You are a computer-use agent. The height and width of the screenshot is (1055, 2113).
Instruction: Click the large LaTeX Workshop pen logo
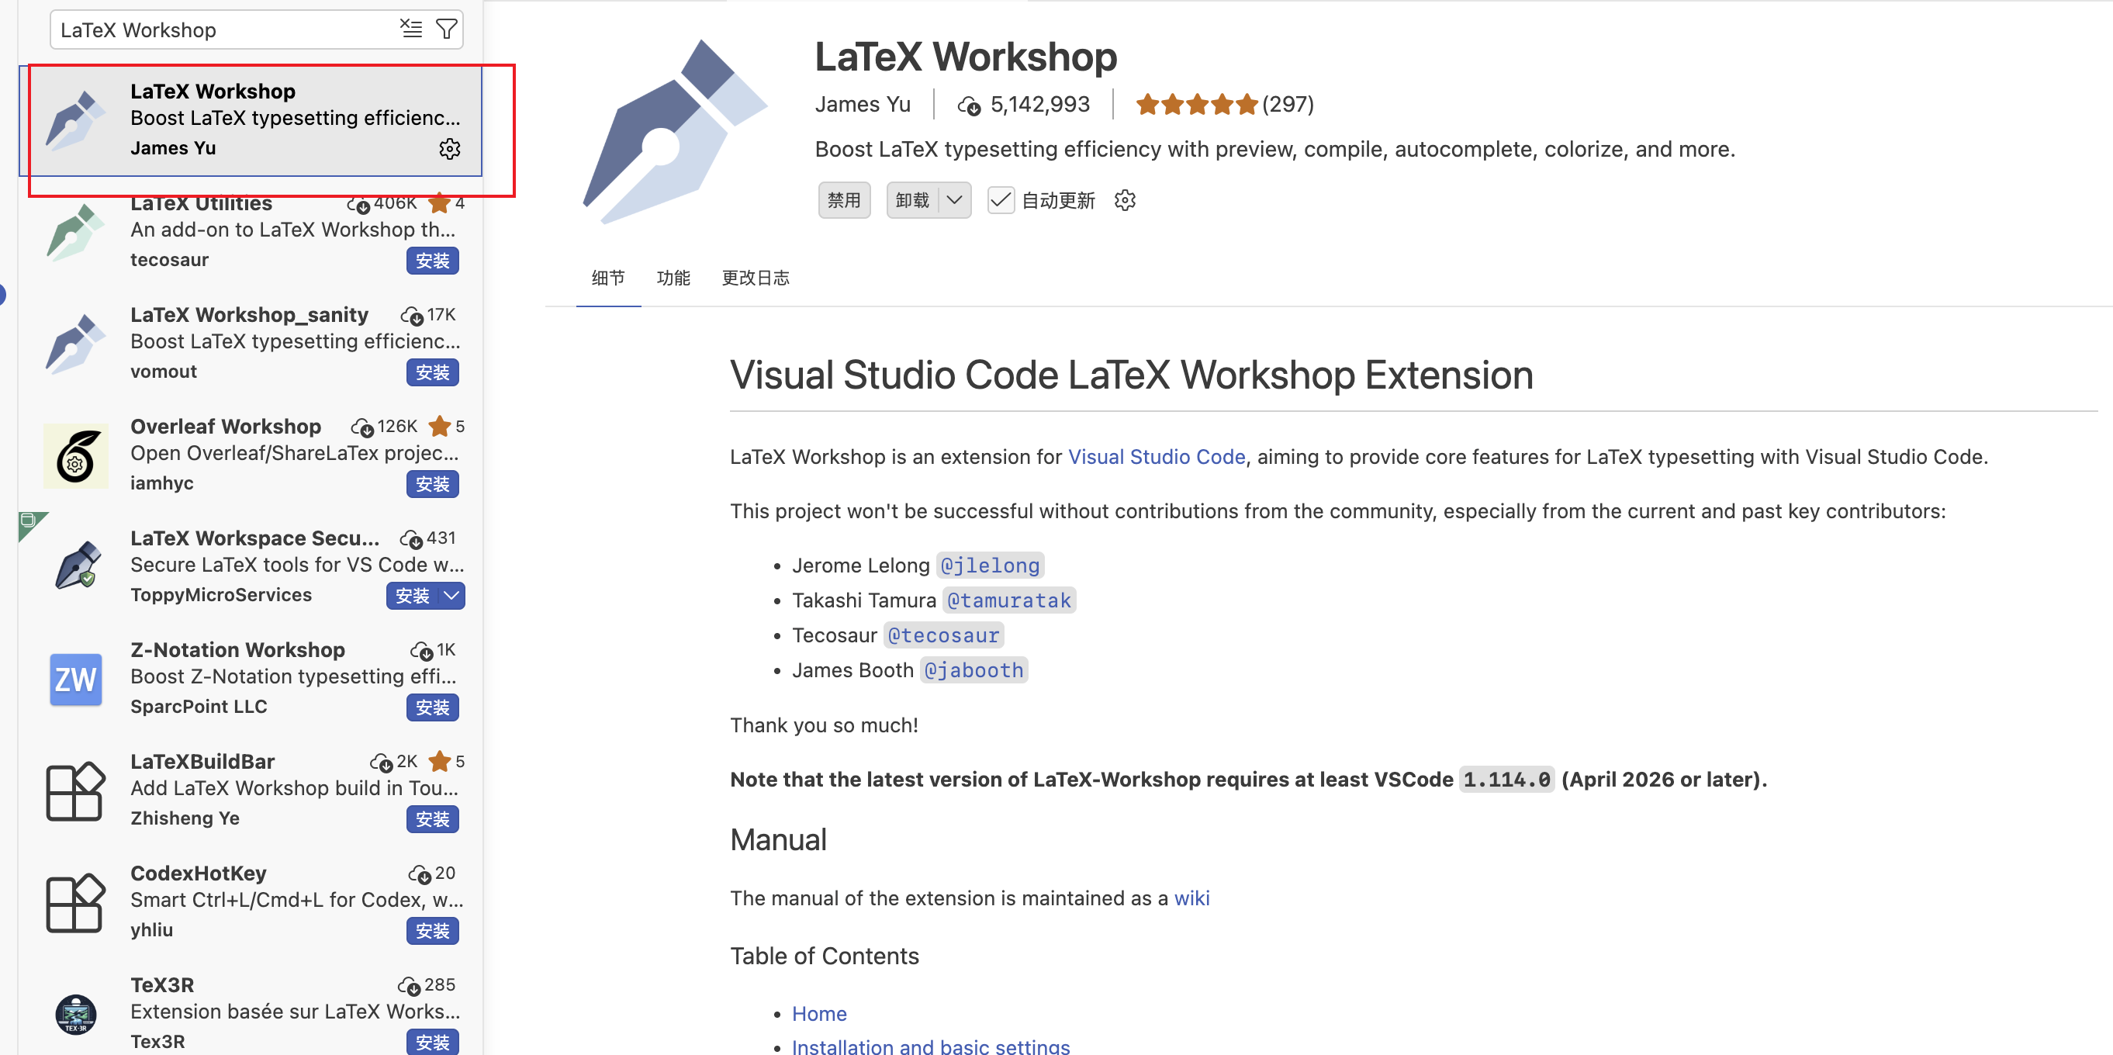coord(676,131)
